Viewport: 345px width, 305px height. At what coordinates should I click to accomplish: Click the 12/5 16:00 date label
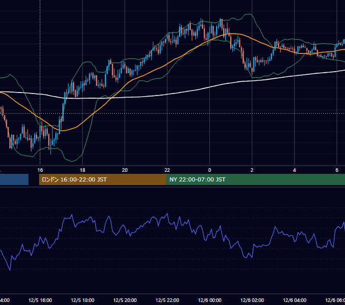point(40,300)
